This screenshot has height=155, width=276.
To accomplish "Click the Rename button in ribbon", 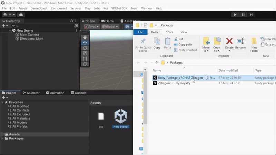I will [240, 43].
